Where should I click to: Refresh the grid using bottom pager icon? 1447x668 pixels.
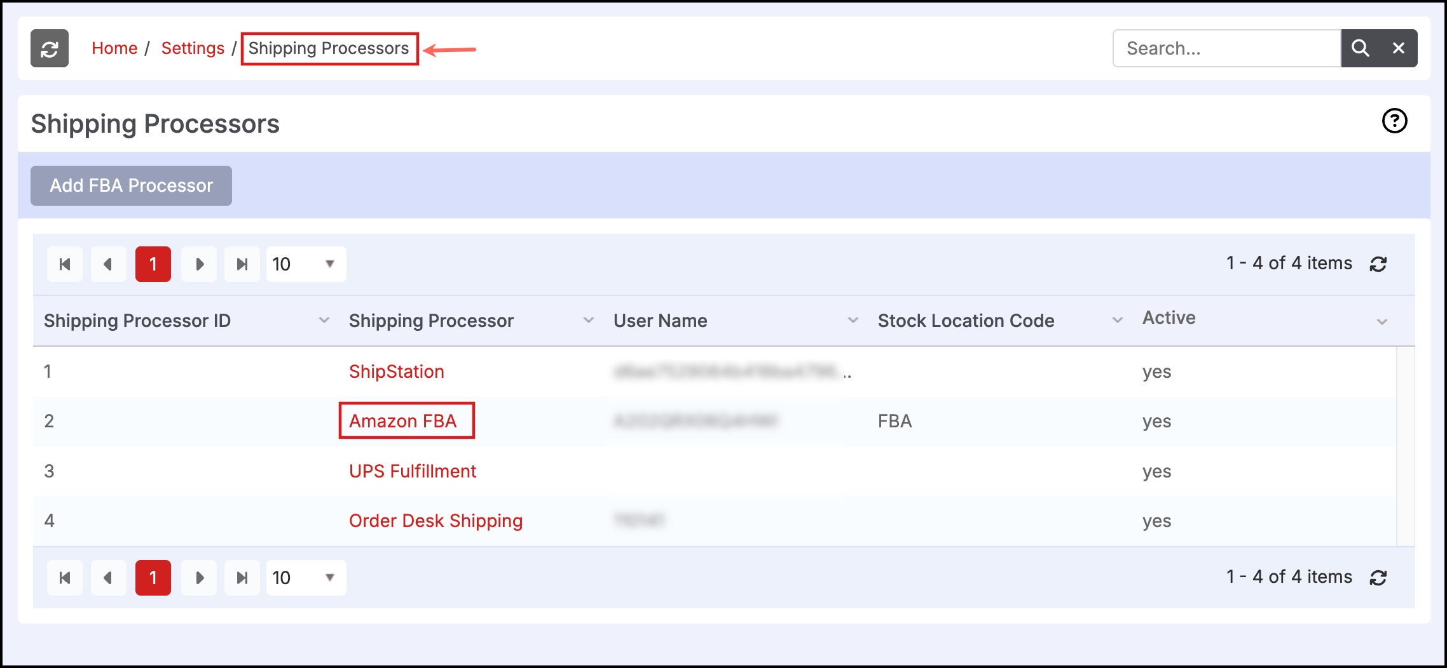[1378, 578]
